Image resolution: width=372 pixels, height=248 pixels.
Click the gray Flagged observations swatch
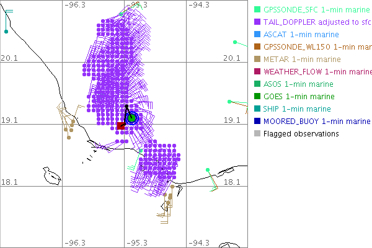click(257, 133)
